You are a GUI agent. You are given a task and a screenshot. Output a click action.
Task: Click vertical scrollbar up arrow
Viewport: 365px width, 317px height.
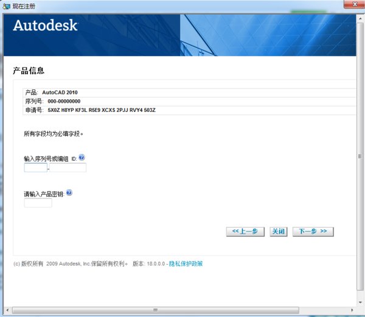(x=360, y=18)
